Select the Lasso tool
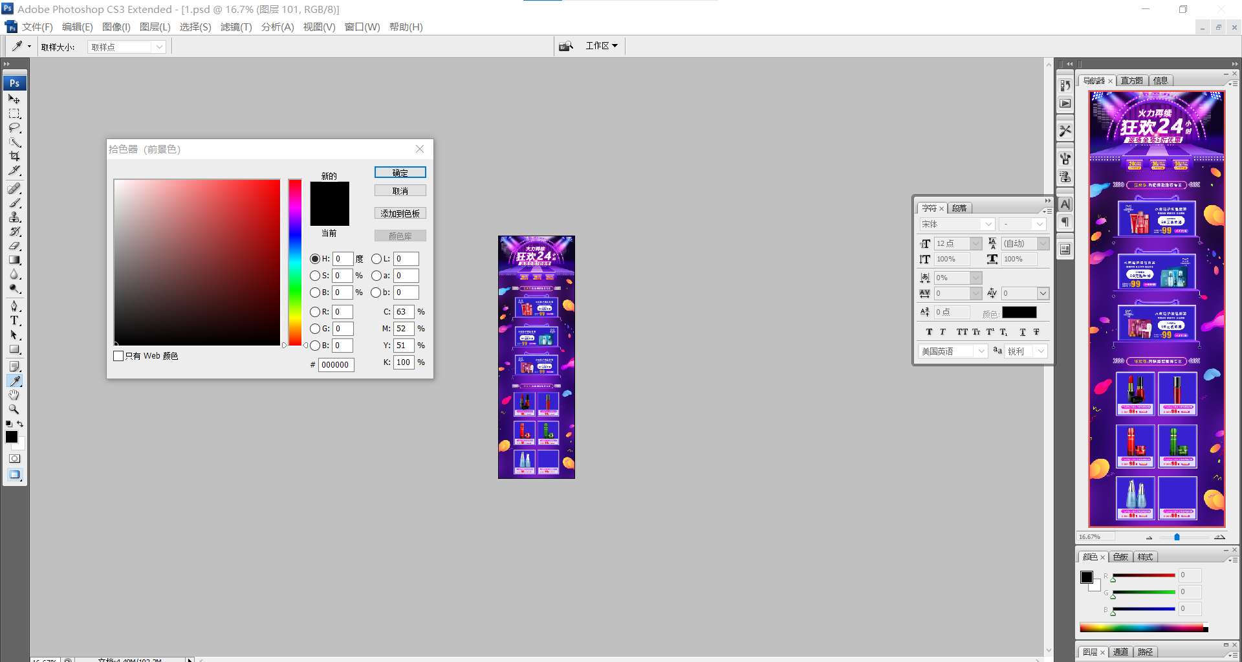The width and height of the screenshot is (1242, 662). tap(14, 127)
